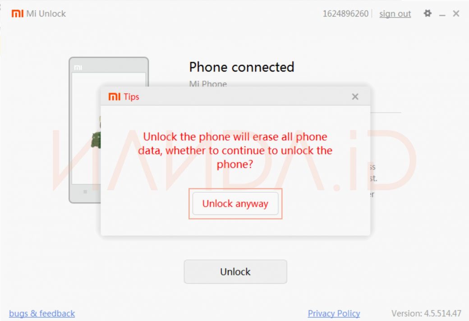Screen dimensions: 469x321
Task: Close the Tips dialog with its X
Action: [x=355, y=96]
